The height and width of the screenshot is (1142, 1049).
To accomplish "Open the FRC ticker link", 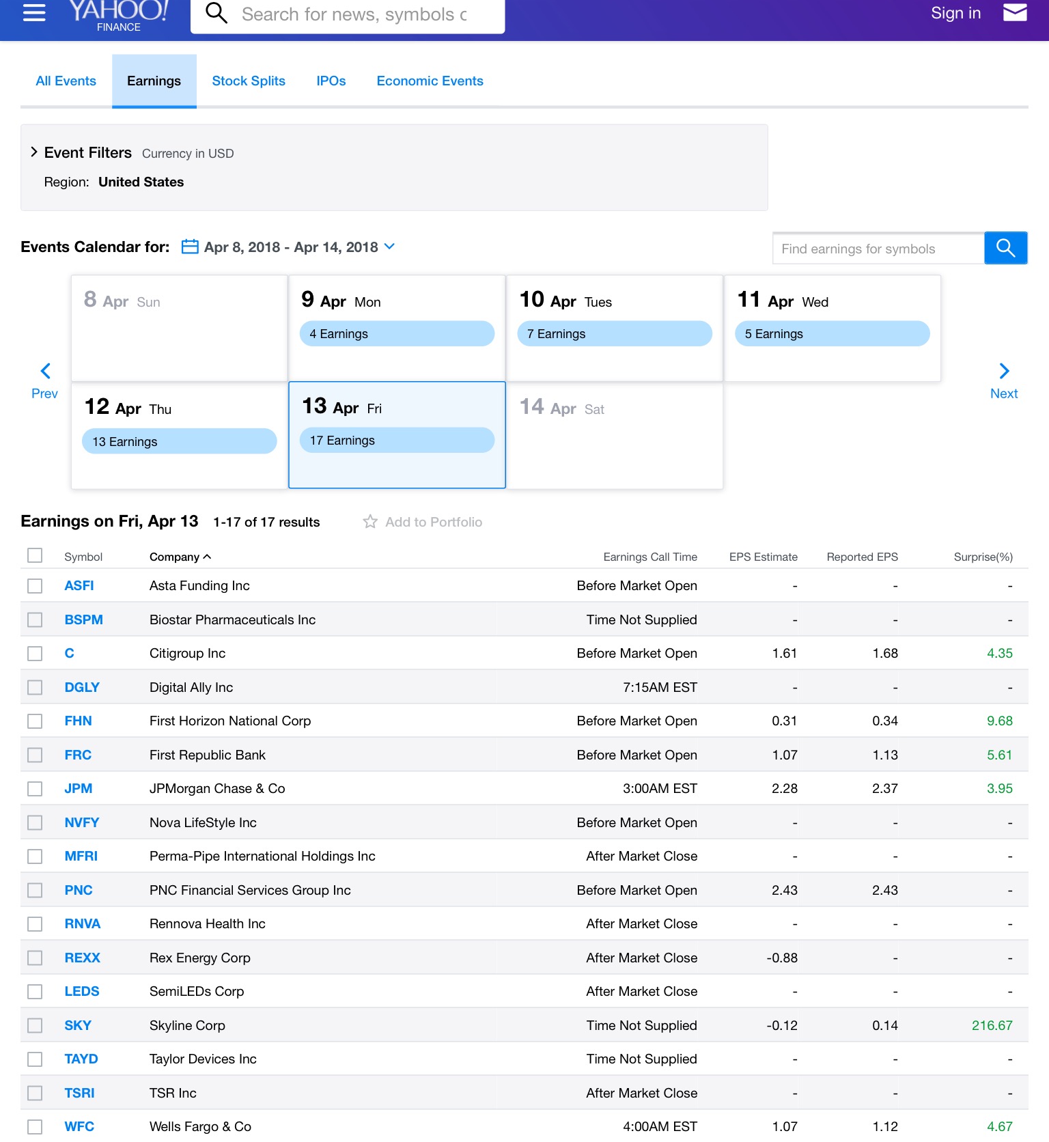I will tap(78, 755).
